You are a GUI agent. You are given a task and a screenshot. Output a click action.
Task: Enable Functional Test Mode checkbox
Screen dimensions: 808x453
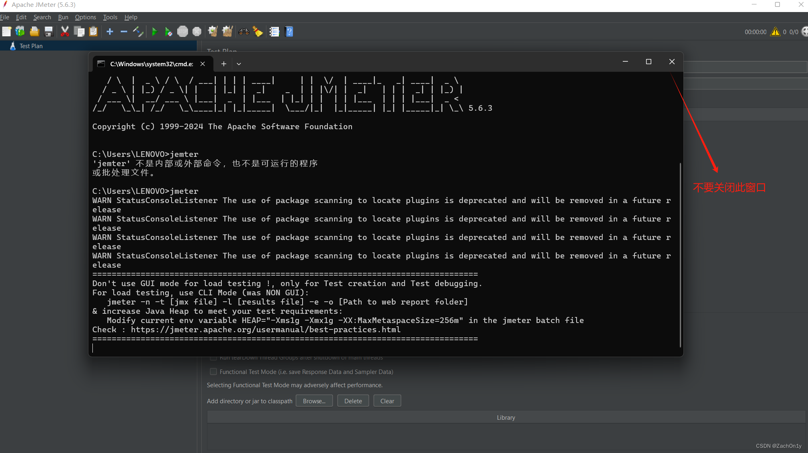[213, 372]
